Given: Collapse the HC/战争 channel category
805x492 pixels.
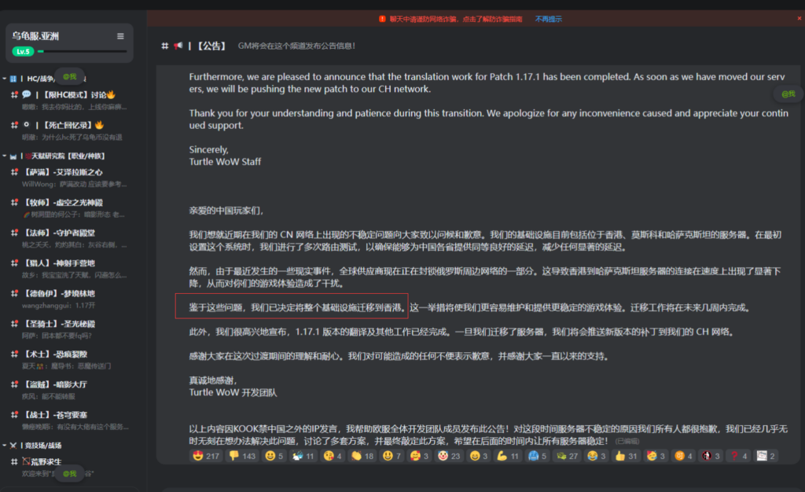Looking at the screenshot, I should click(x=5, y=79).
